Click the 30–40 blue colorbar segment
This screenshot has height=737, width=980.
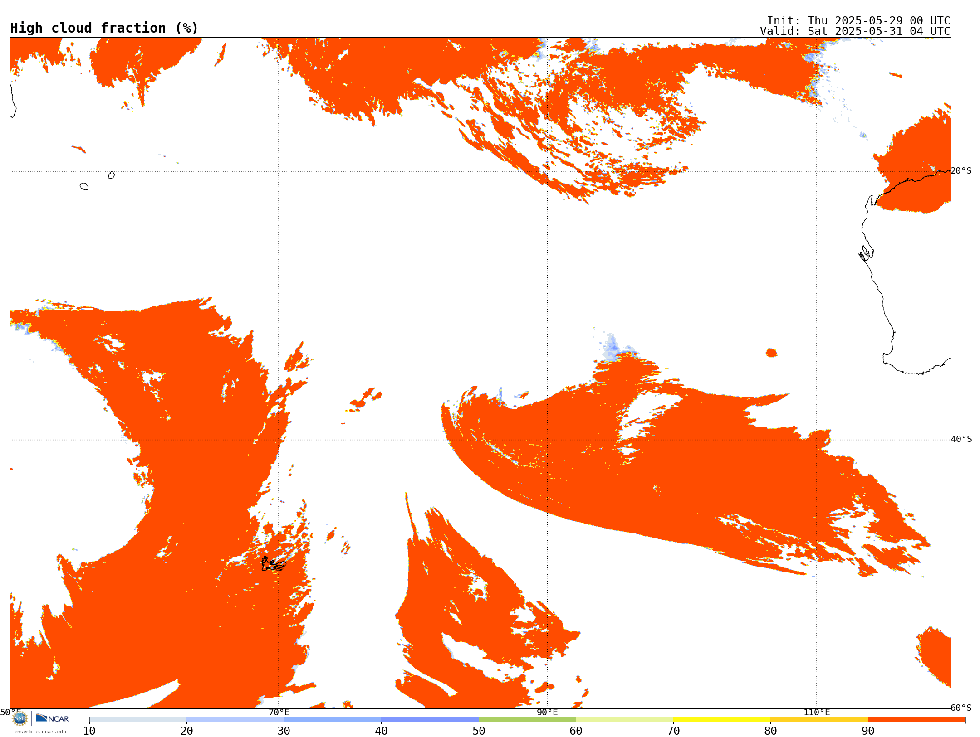[333, 720]
